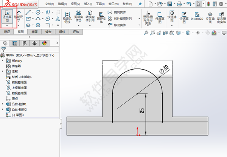Toggle the hide/show items eye icon
This screenshot has height=157, width=227.
point(197,34)
